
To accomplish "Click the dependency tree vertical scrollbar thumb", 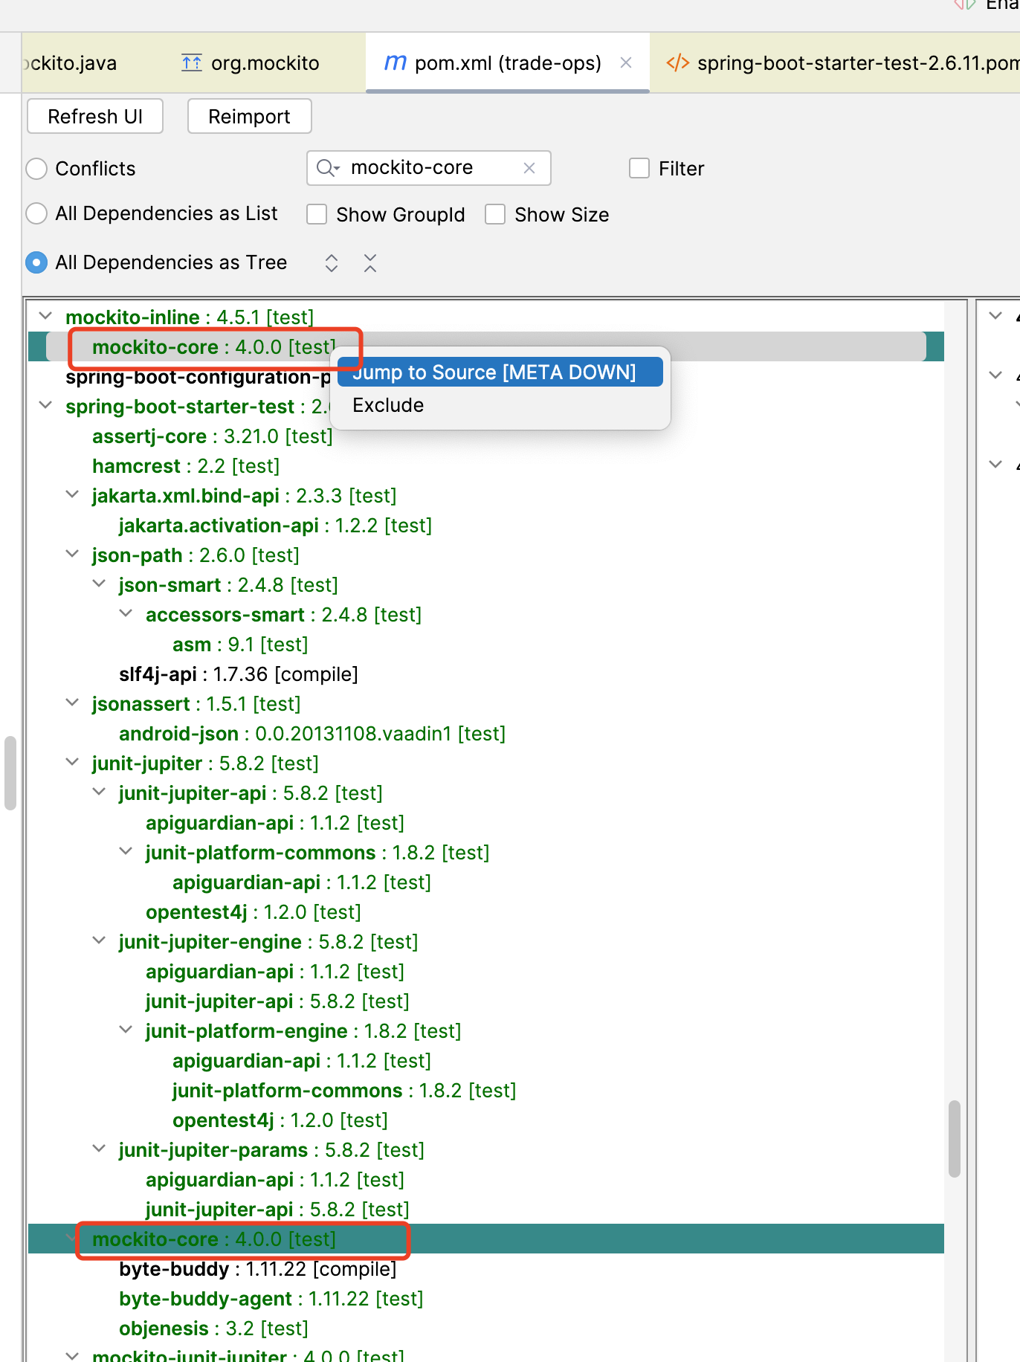I will [x=955, y=1139].
